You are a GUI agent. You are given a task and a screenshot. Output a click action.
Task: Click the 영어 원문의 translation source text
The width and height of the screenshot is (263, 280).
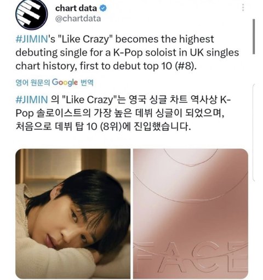pos(33,83)
